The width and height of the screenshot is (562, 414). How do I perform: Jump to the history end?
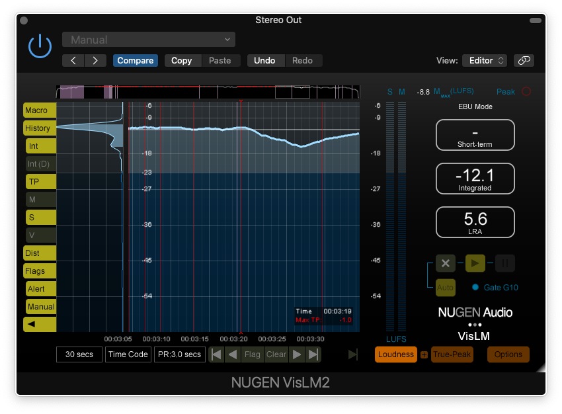pos(313,354)
